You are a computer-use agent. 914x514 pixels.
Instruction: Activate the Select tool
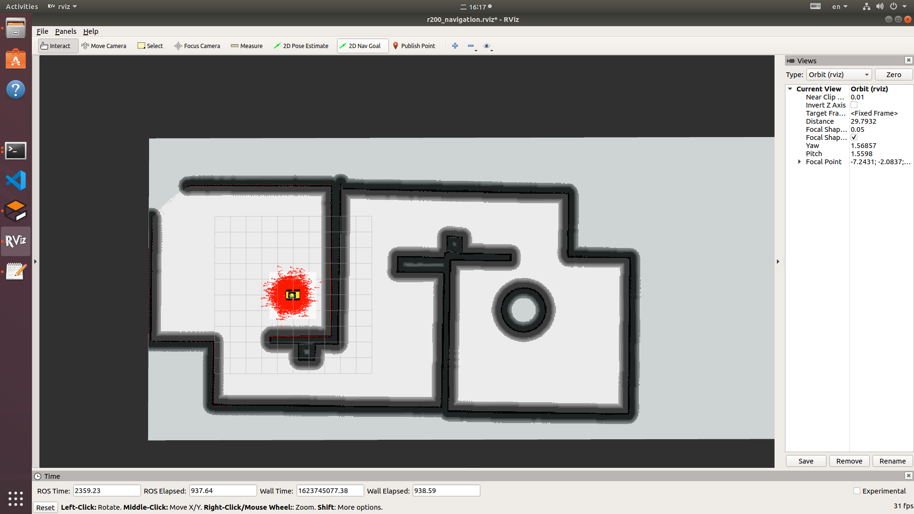pyautogui.click(x=150, y=46)
